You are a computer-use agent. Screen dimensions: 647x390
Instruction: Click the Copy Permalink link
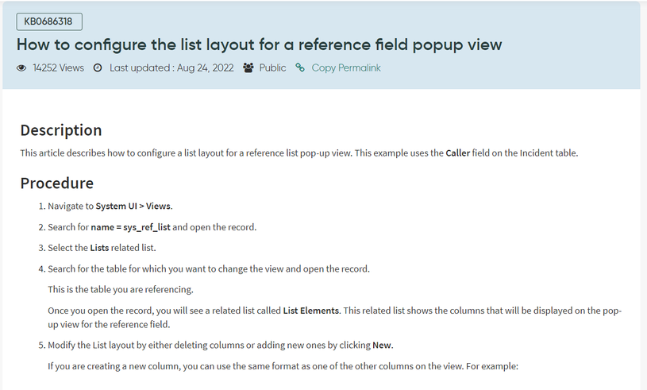[346, 68]
